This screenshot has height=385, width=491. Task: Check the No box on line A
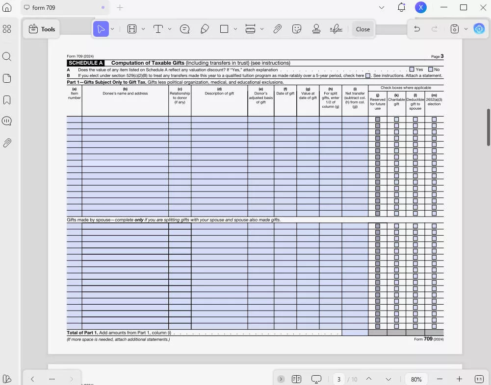coord(430,69)
